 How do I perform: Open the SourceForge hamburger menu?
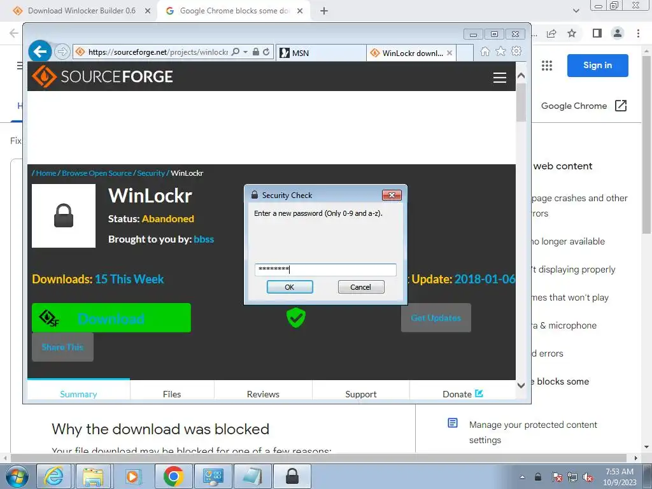click(x=499, y=77)
